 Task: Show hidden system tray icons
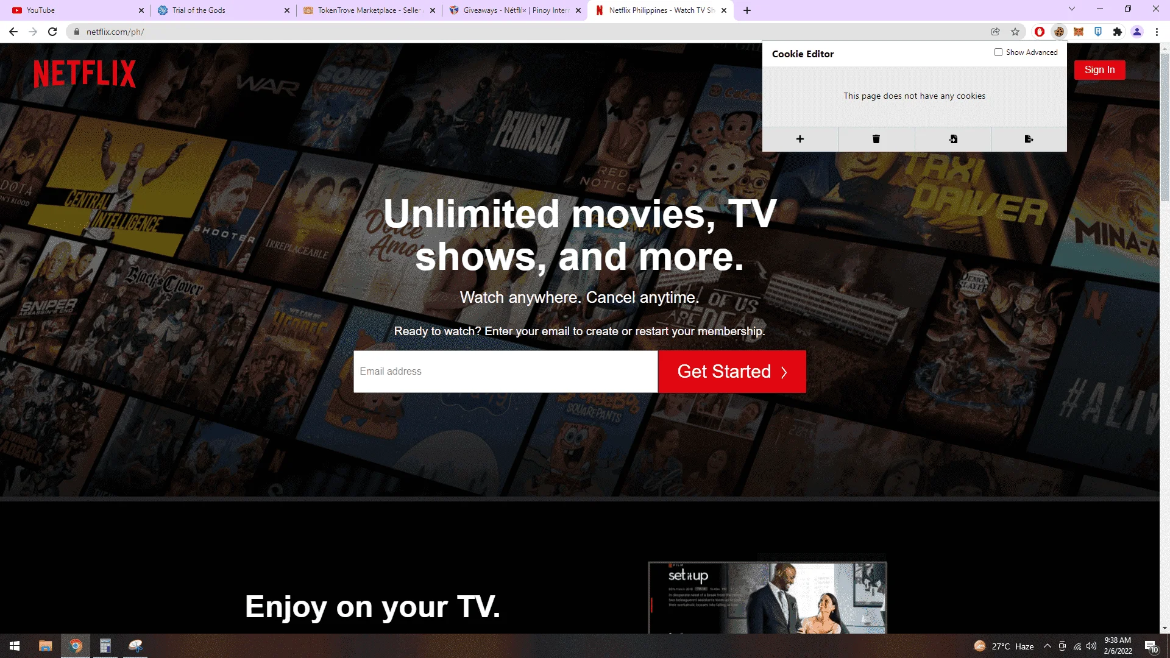tap(1047, 646)
